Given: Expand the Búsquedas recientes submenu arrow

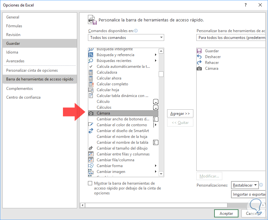Looking at the screenshot, I should click(x=155, y=60).
